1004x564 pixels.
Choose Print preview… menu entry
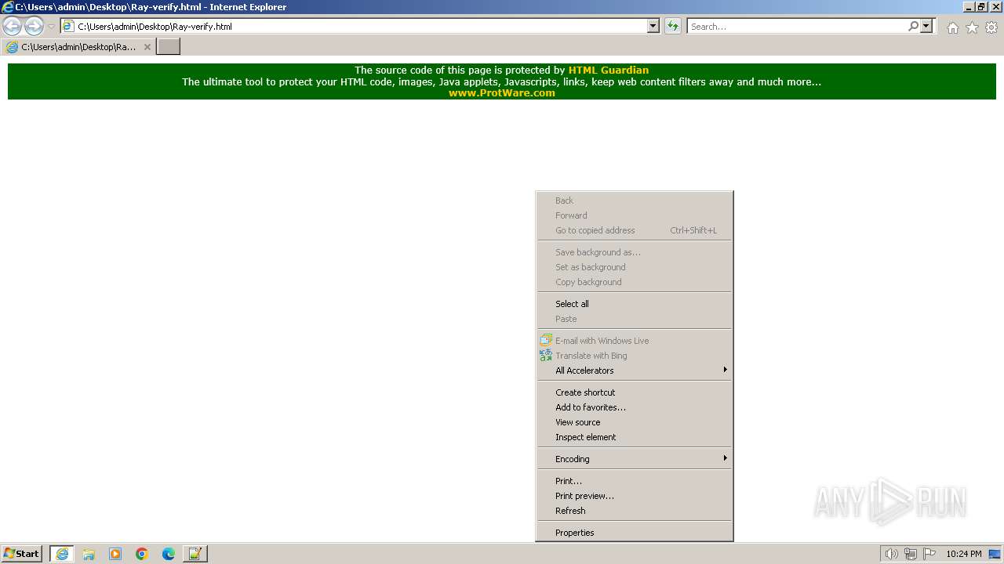pos(635,496)
